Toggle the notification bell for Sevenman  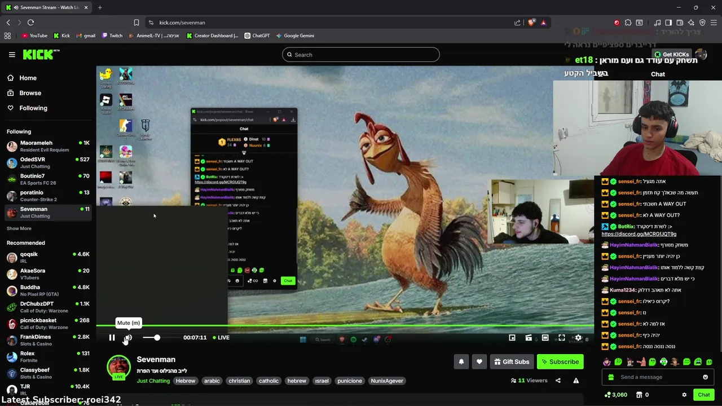(x=461, y=362)
